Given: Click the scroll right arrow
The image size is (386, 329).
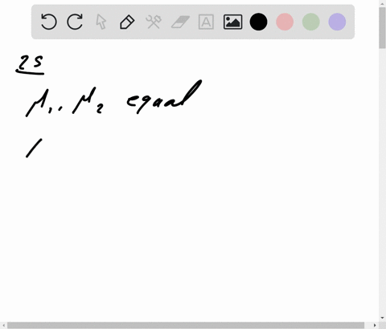Looking at the screenshot, I should (x=375, y=325).
